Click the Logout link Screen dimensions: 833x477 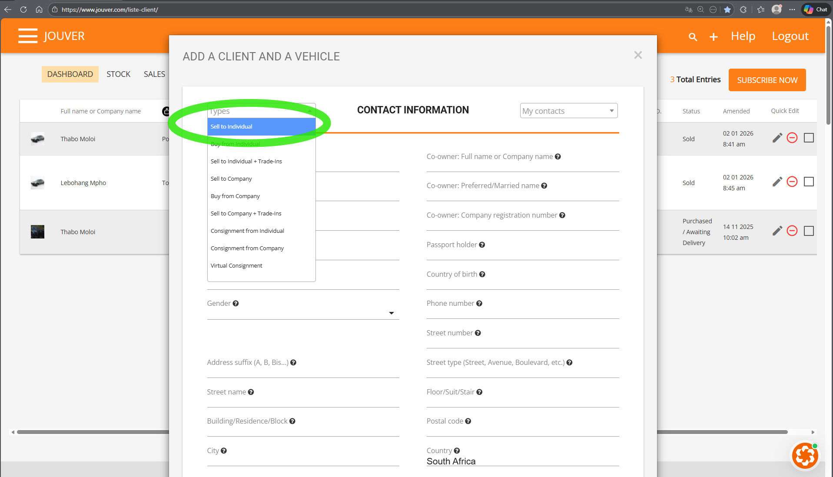pyautogui.click(x=790, y=36)
